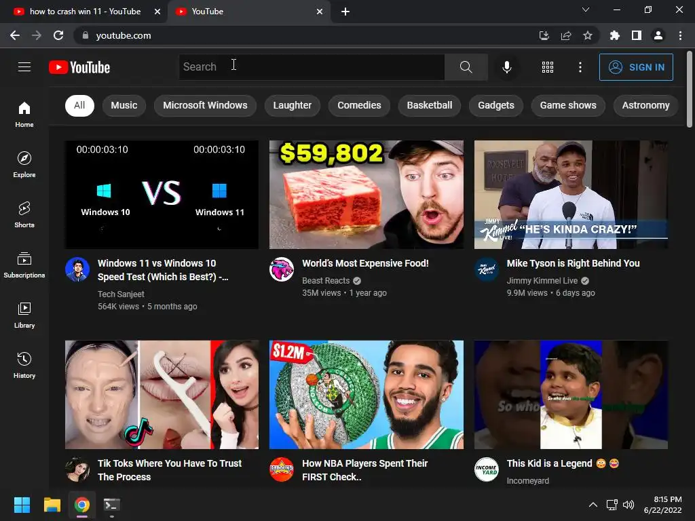Screen dimensions: 695x521
Task: Click the Windows 10 vs 11 thumbnail
Action: (x=162, y=195)
